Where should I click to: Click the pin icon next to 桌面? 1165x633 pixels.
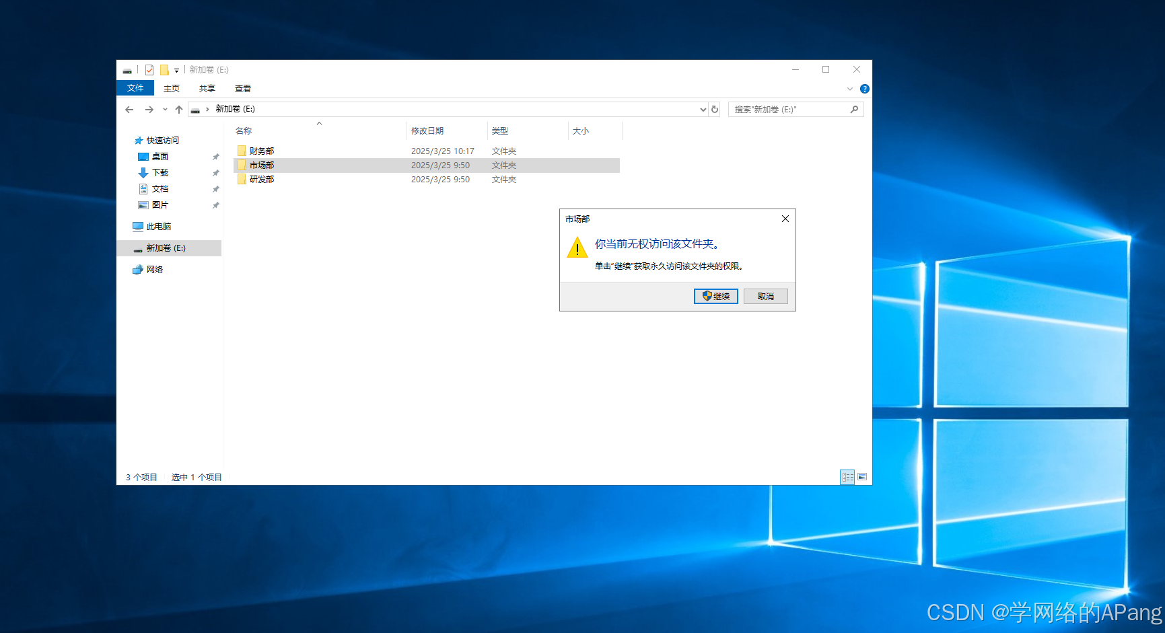tap(215, 157)
